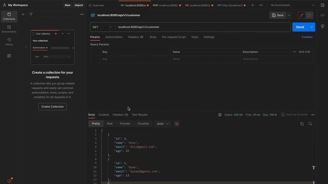Switch to the POST localhost:8080 tab
Viewport: 328px width, 184px height.
(167, 5)
